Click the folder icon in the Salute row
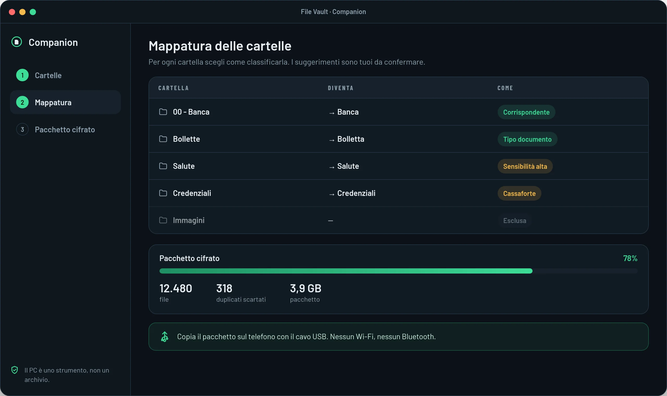Screen dimensions: 667x396 coord(163,166)
